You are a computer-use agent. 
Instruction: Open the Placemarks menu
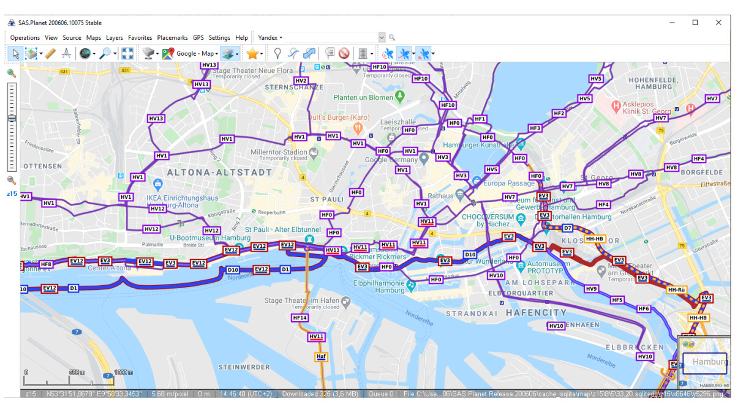coord(172,37)
